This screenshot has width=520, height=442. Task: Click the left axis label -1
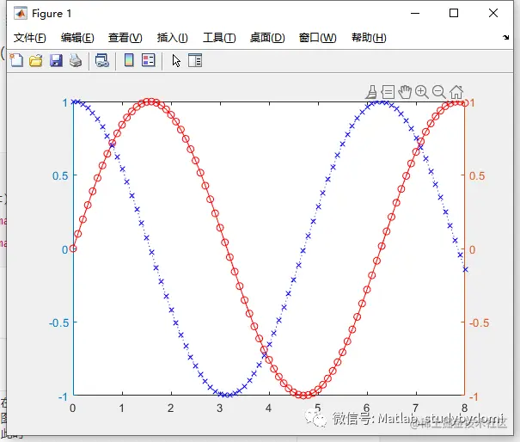tap(63, 396)
